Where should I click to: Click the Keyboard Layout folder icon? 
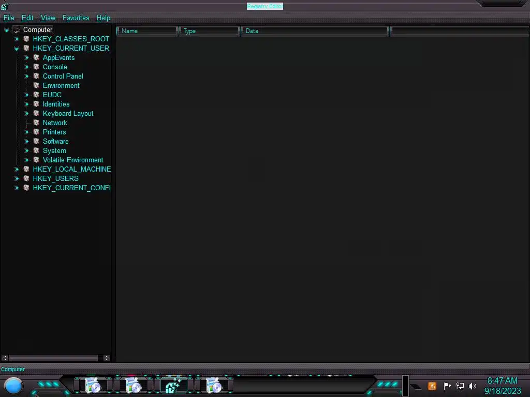click(x=36, y=113)
